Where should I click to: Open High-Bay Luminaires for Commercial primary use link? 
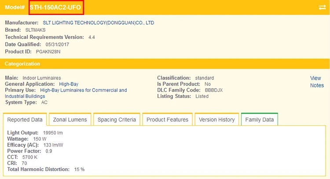pos(83,90)
